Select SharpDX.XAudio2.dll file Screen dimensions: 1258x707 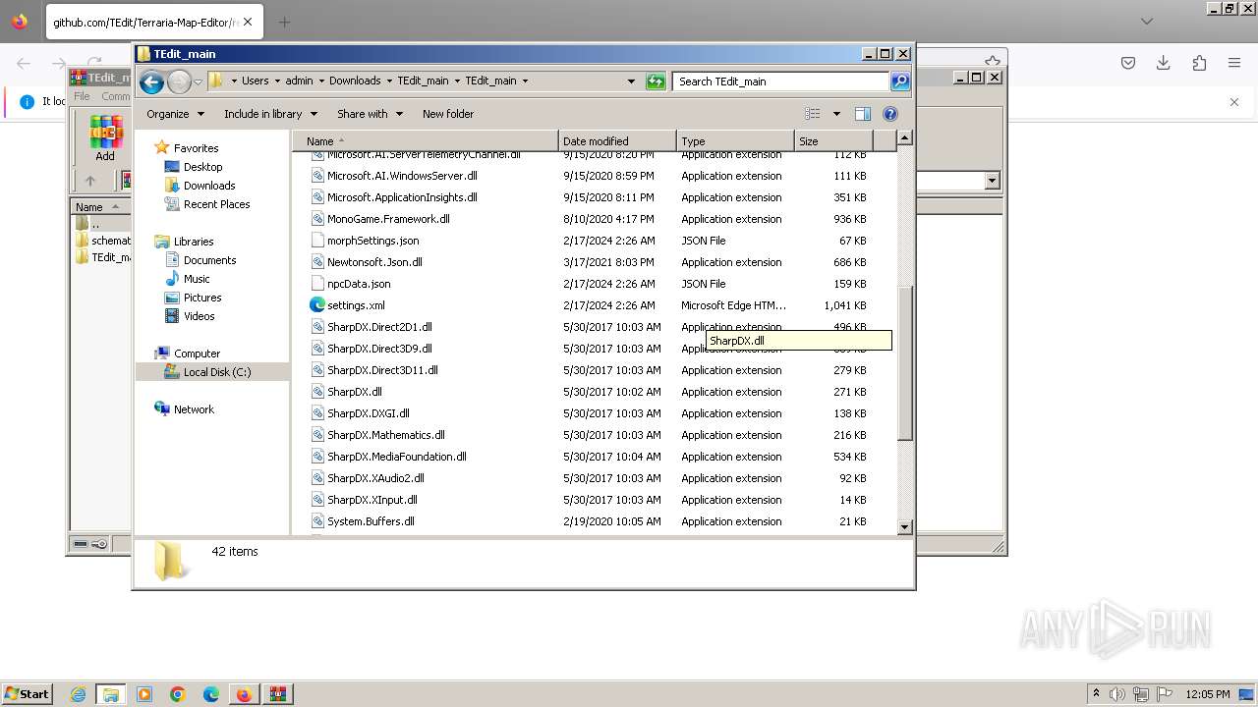tap(375, 478)
